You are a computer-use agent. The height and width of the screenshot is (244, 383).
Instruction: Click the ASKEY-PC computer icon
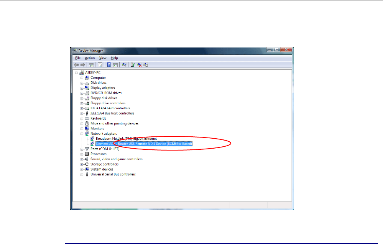(82, 73)
